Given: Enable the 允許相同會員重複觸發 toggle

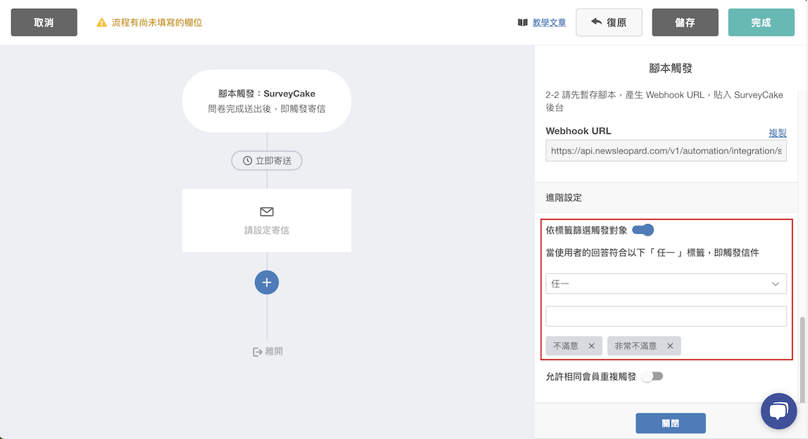Looking at the screenshot, I should point(652,376).
